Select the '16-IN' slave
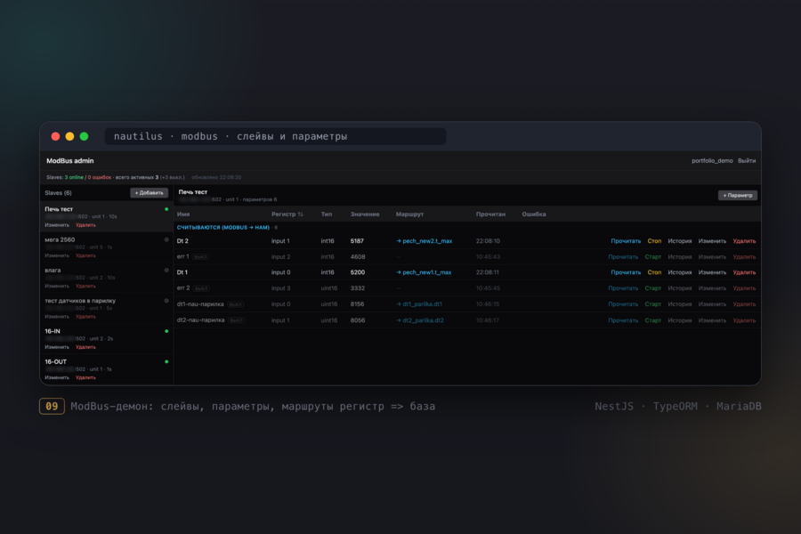This screenshot has height=534, width=801. (x=107, y=339)
